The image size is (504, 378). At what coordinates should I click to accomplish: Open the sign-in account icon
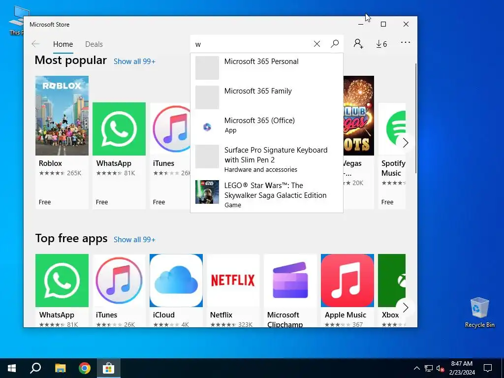358,44
